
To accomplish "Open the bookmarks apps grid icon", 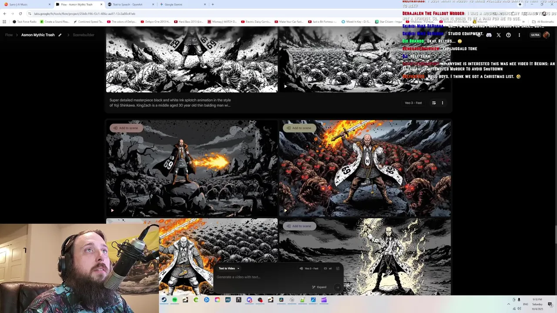I will [4, 22].
